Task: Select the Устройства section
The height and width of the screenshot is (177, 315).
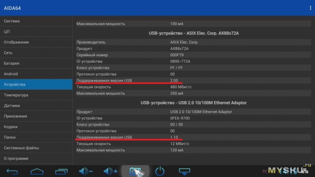Action: 36,85
